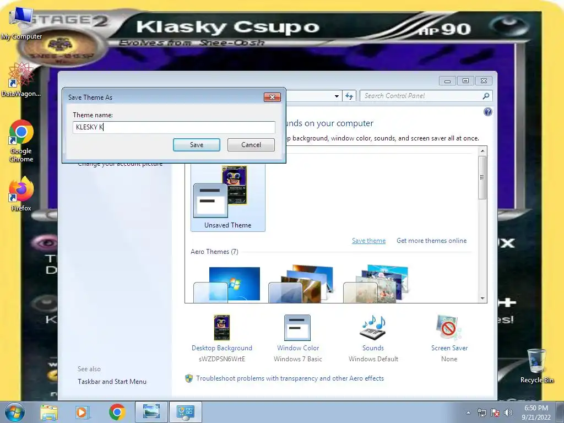Select the Windows 7 Aero theme thumbnail
This screenshot has width=564, height=423.
pyautogui.click(x=227, y=284)
